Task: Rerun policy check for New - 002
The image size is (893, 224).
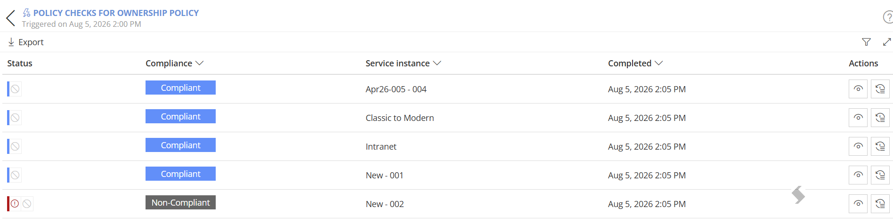Action: (x=880, y=204)
